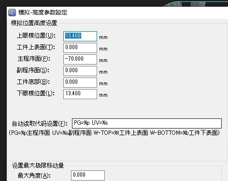The height and width of the screenshot is (181, 228).
Task: Click the 设置最大极限移动量 group title
Action: (x=38, y=166)
